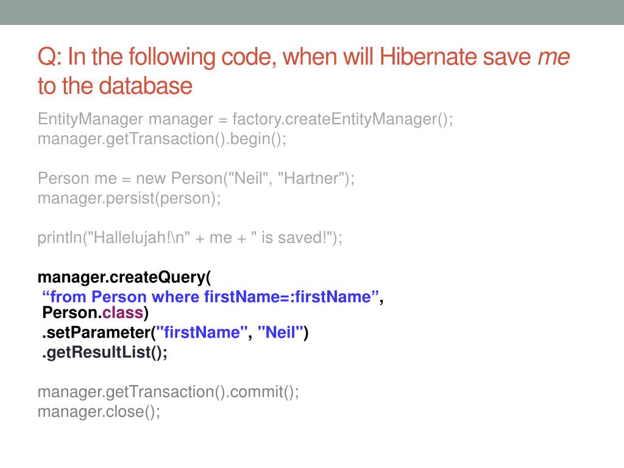Click the italic word "me" in the title
Image resolution: width=624 pixels, height=468 pixels.
pos(553,58)
